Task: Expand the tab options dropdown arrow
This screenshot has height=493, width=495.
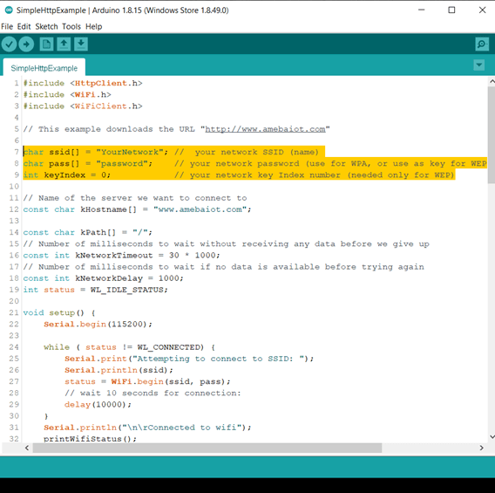Action: (x=479, y=65)
